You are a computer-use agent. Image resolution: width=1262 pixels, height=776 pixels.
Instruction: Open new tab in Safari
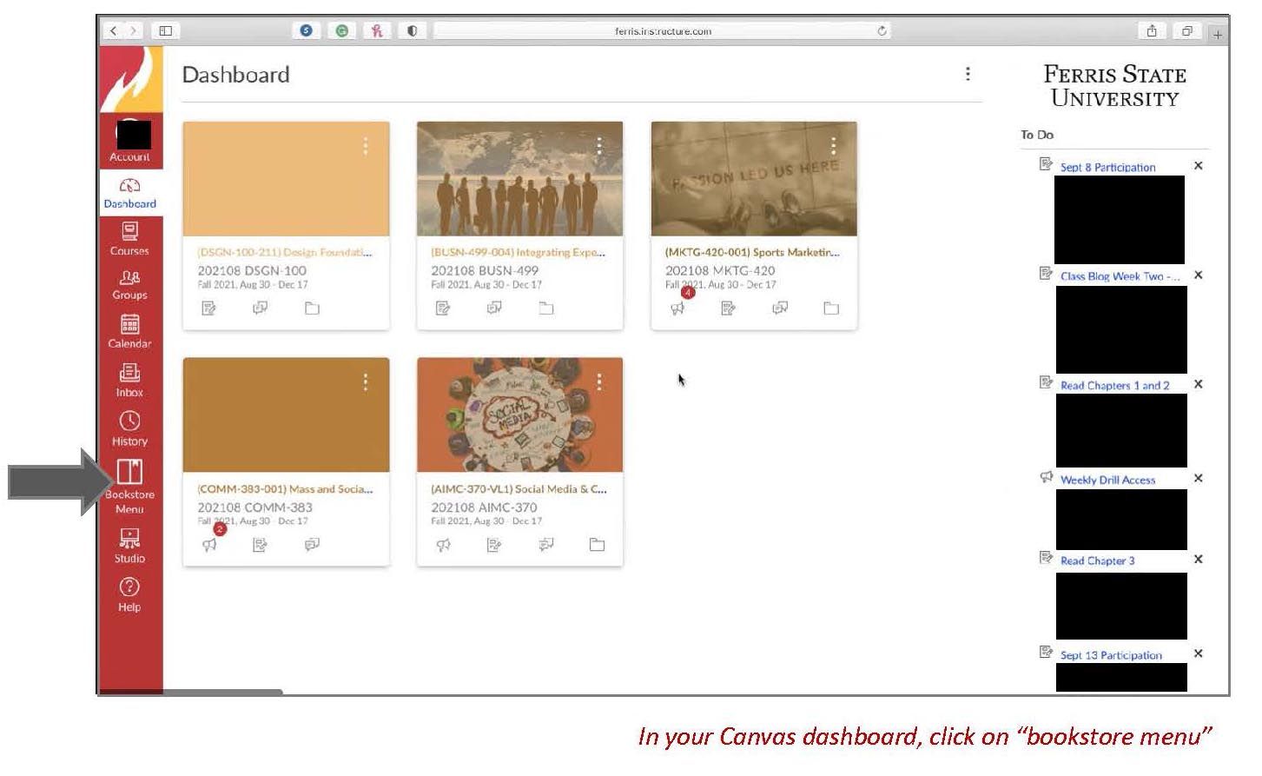[x=1218, y=35]
